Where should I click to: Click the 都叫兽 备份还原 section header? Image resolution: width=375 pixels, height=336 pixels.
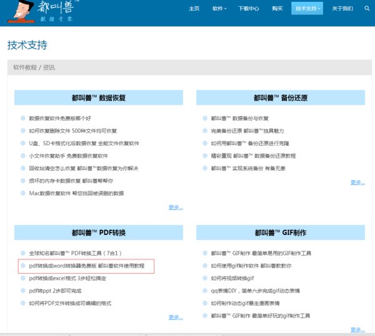tap(281, 97)
